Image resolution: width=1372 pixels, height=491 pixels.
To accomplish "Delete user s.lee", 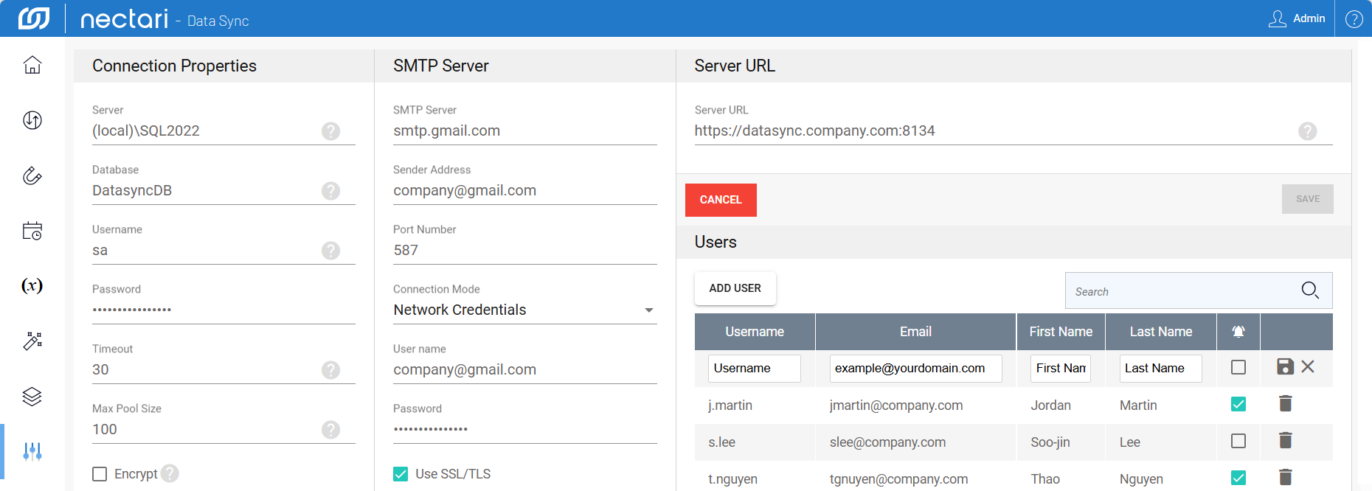I will tap(1285, 440).
